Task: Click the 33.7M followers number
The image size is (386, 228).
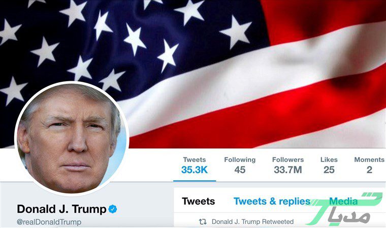Action: [288, 170]
